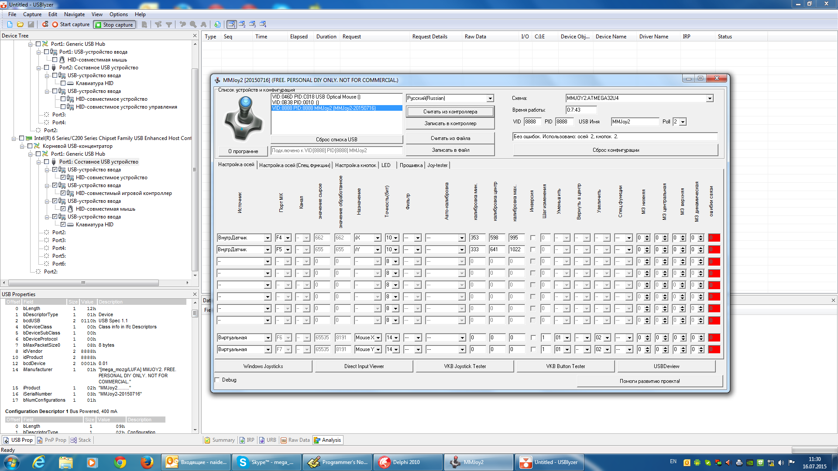This screenshot has width=838, height=471.
Task: Select window layout 3 toolbar icon
Action: tap(252, 24)
